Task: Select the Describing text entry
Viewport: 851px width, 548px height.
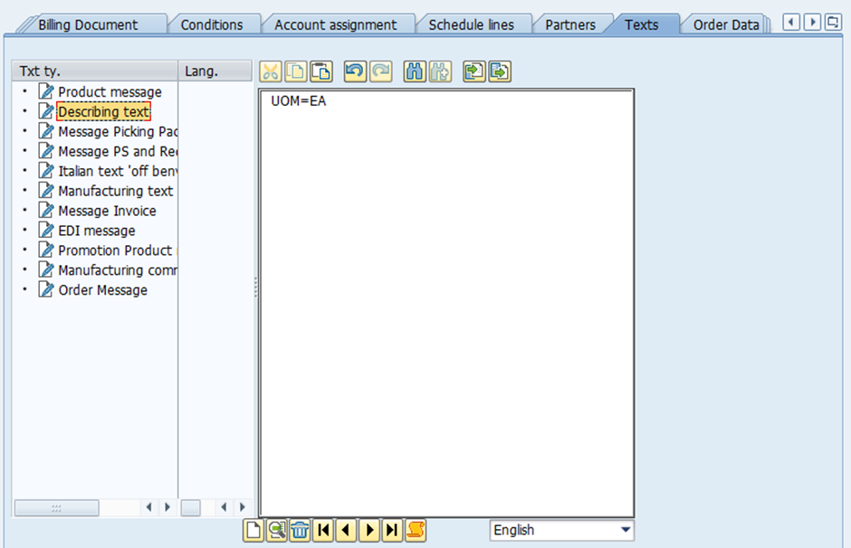Action: (x=103, y=112)
